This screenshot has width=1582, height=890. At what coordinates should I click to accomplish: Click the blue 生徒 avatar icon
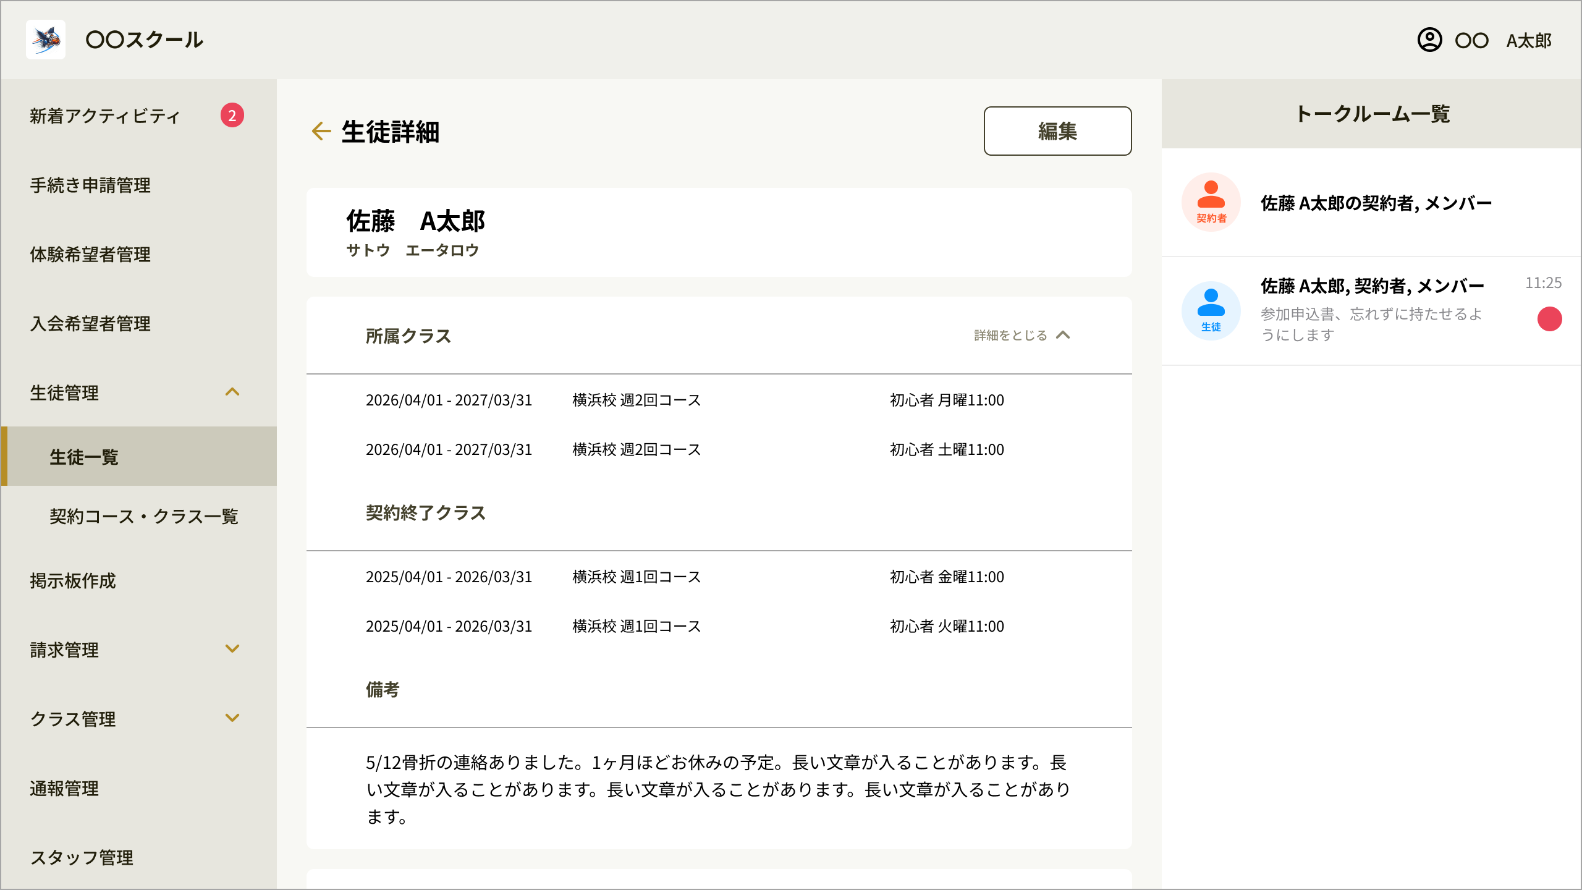coord(1211,311)
